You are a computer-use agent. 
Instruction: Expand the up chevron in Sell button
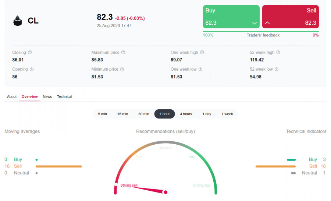pos(267,23)
